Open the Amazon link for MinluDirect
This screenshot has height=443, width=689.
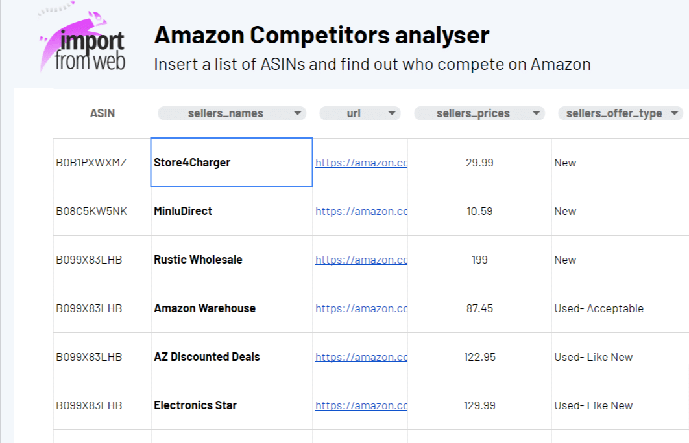361,211
